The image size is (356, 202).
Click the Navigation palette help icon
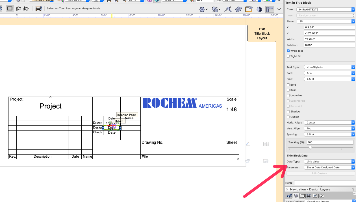click(x=353, y=189)
